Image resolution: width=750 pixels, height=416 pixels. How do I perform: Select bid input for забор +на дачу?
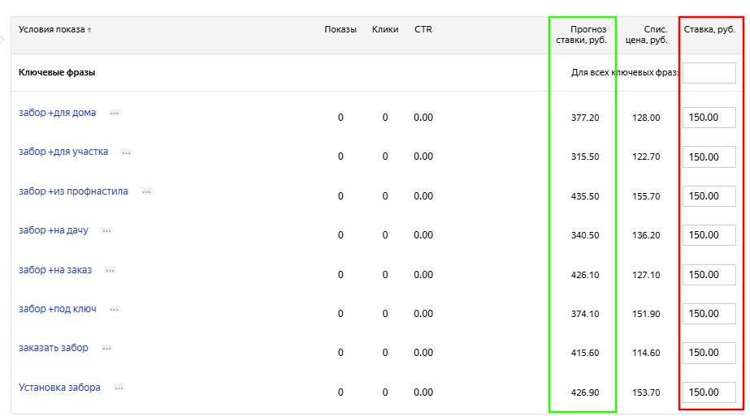(x=709, y=235)
